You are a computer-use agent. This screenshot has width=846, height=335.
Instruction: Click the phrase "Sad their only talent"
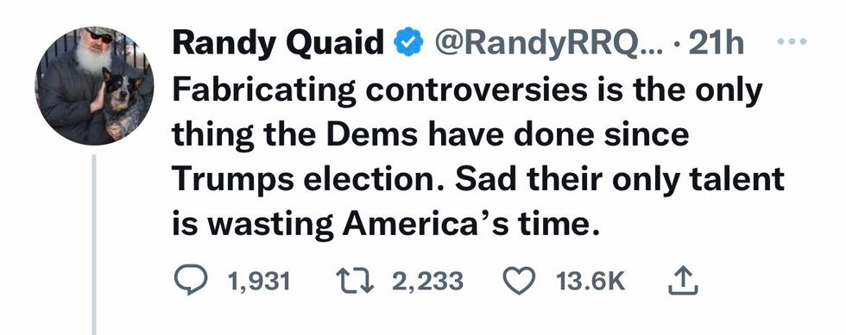click(x=620, y=179)
